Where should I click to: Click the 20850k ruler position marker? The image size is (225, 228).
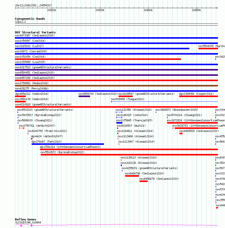pos(196,10)
